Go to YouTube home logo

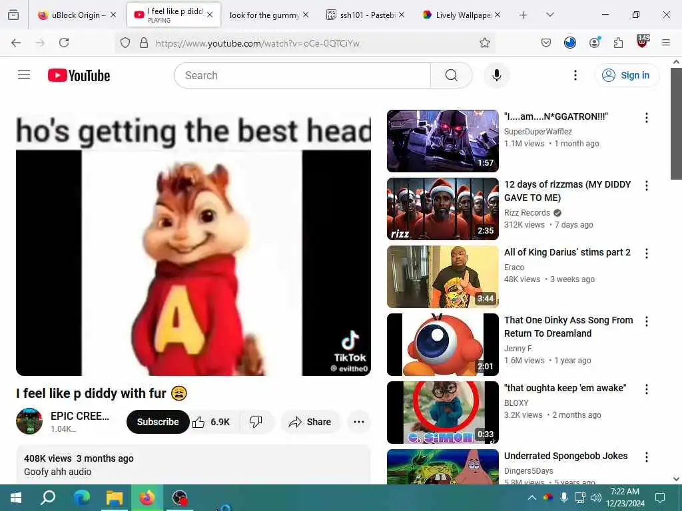[79, 75]
